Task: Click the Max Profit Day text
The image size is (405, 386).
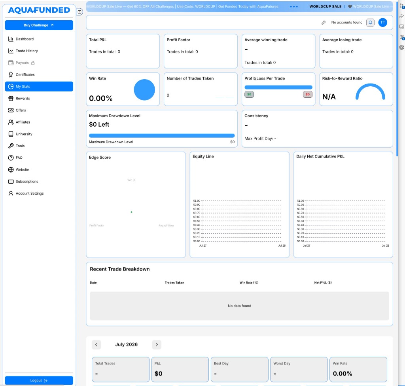Action: coord(260,139)
